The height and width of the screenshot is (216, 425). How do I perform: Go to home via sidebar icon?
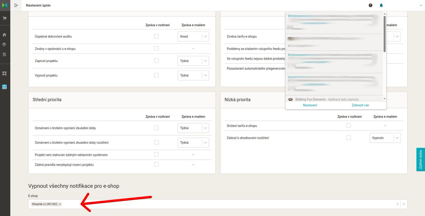click(5, 35)
